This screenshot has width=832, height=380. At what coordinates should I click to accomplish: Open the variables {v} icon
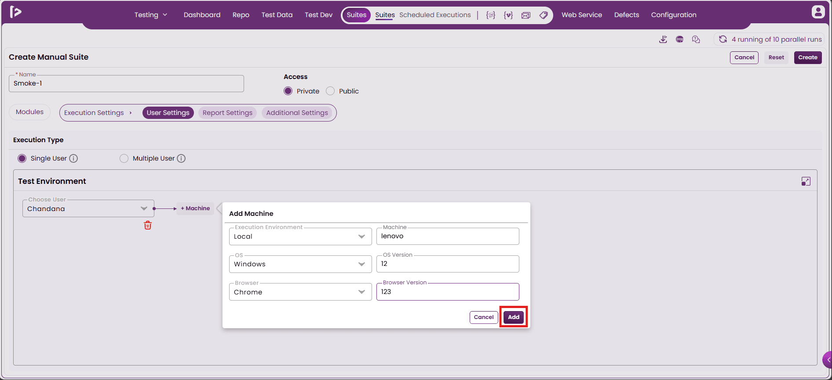tap(508, 15)
